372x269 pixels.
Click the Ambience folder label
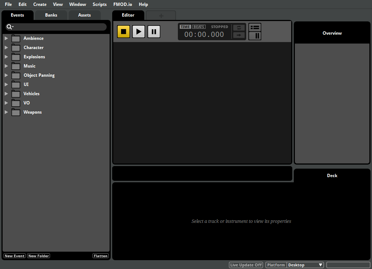(x=34, y=38)
